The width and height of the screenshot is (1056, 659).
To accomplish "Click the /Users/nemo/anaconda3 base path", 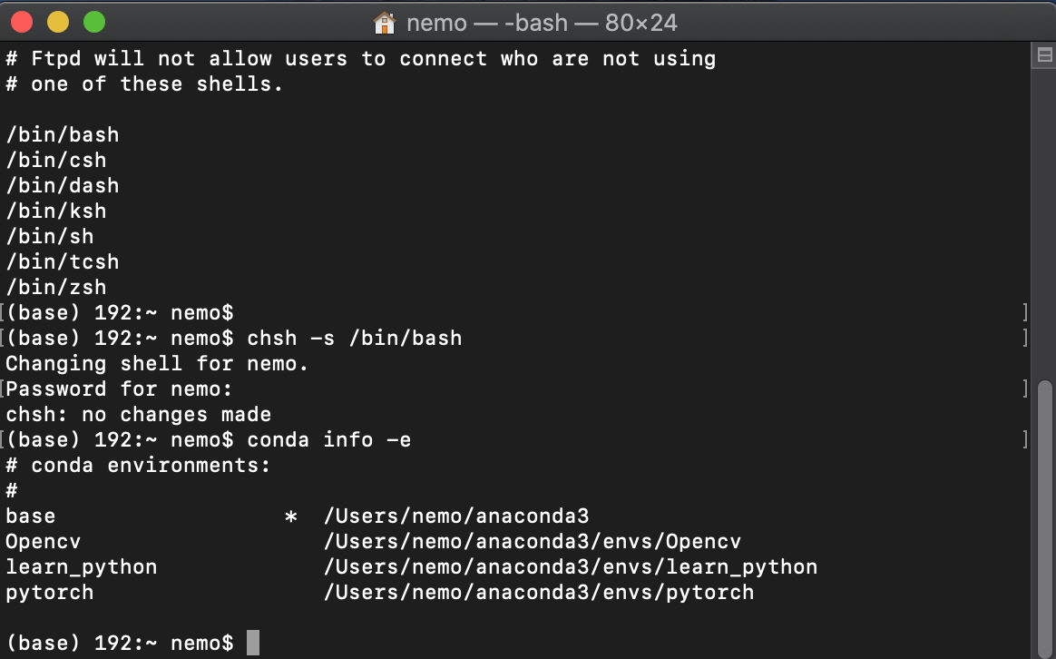I will coord(456,516).
